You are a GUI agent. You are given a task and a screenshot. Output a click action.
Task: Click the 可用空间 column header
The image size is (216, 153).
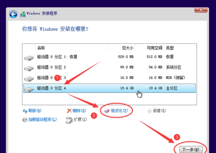coord(155,48)
